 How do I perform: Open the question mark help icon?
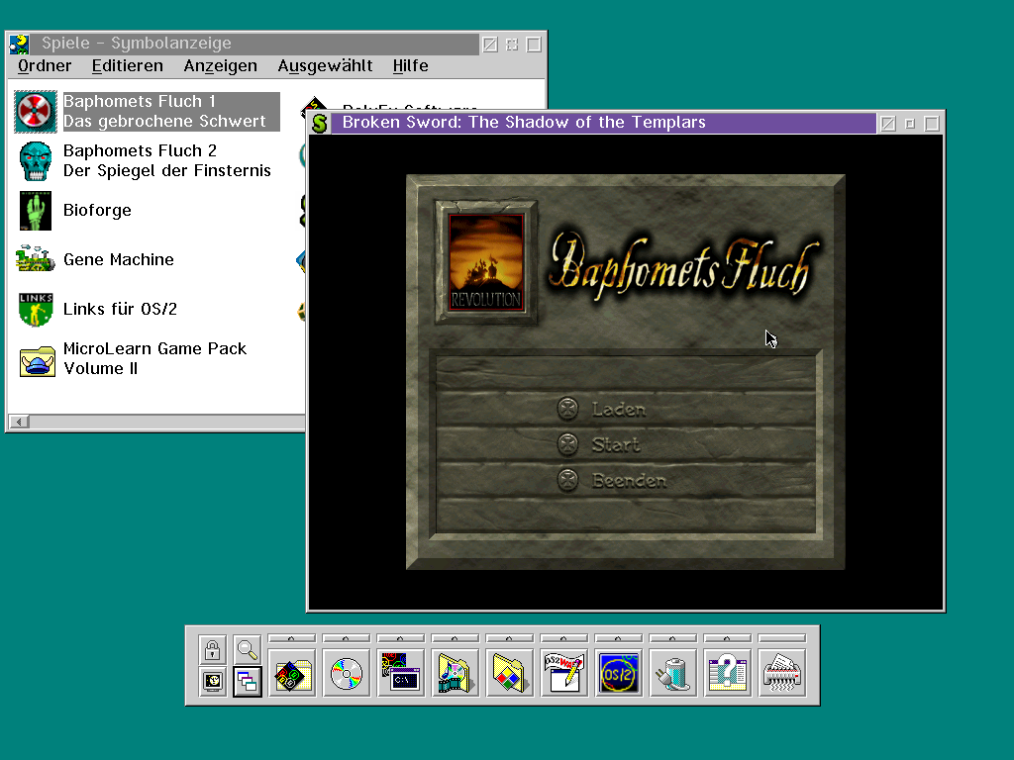pos(727,673)
